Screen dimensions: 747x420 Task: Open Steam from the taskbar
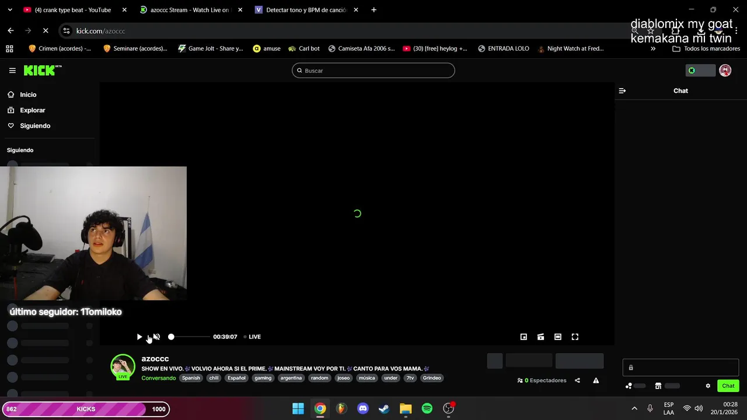pos(384,408)
